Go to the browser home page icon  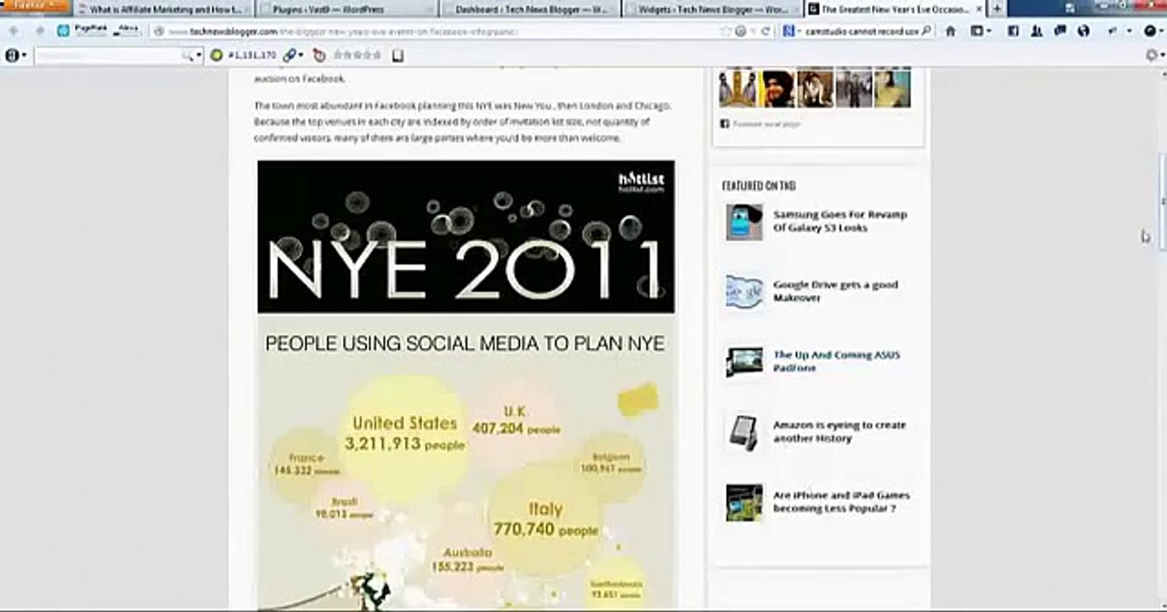pyautogui.click(x=951, y=31)
